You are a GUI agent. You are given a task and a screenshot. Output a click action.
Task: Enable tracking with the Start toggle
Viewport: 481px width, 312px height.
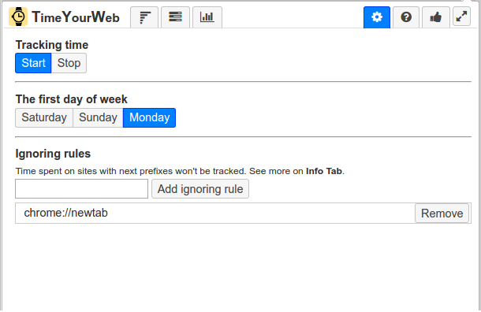point(33,63)
